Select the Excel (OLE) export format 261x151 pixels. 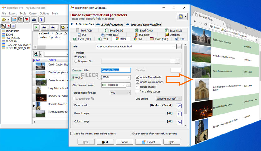click(x=82, y=39)
